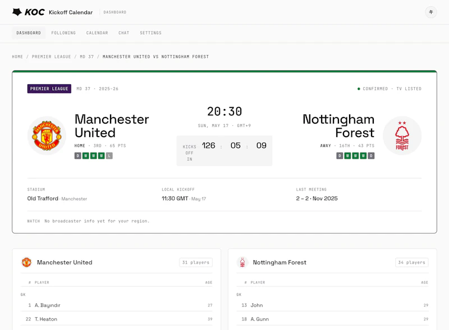The image size is (449, 330).
Task: Select the John goalkeeper row
Action: 332,305
